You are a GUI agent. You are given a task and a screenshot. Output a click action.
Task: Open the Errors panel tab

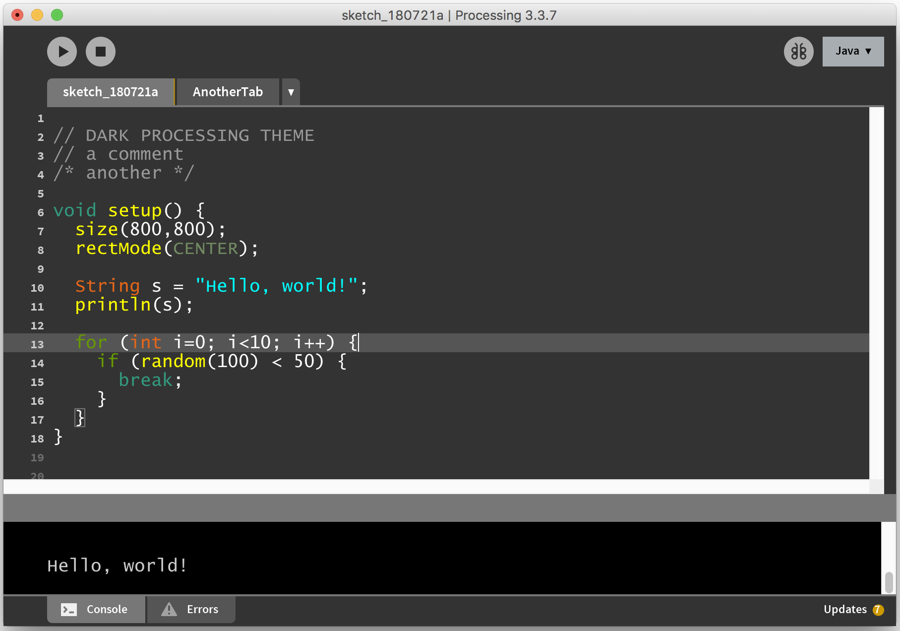(x=191, y=609)
